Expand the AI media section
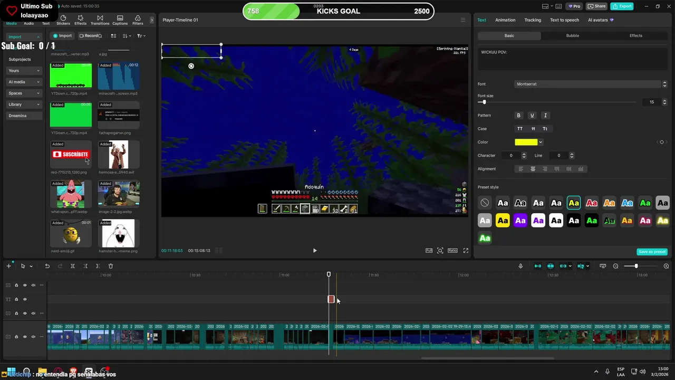This screenshot has height=380, width=675. [x=24, y=82]
